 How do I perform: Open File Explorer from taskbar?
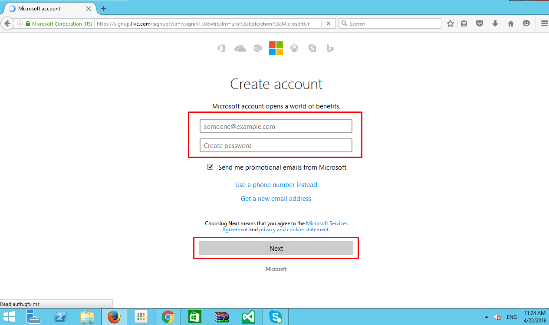(87, 317)
